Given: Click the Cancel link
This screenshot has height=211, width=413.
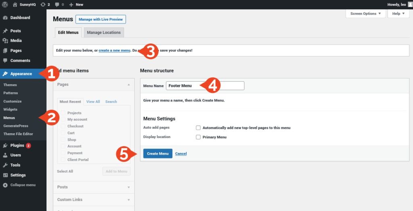Looking at the screenshot, I should coord(181,154).
